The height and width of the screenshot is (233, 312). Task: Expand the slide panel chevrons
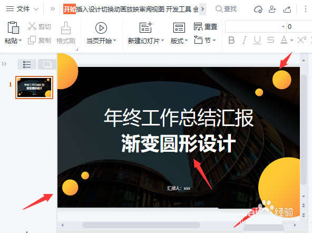[4, 64]
